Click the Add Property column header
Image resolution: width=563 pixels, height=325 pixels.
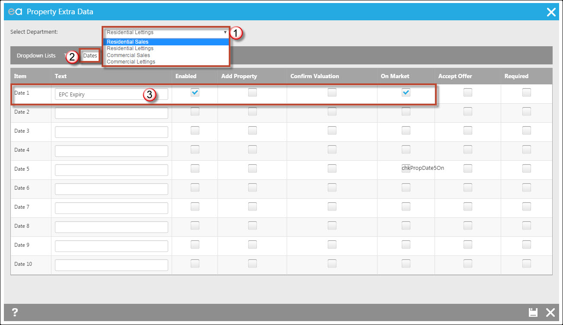(239, 76)
